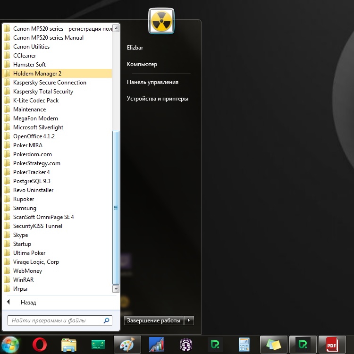The width and height of the screenshot is (354, 354).
Task: Open the Windows Start orb
Action: [x=10, y=345]
